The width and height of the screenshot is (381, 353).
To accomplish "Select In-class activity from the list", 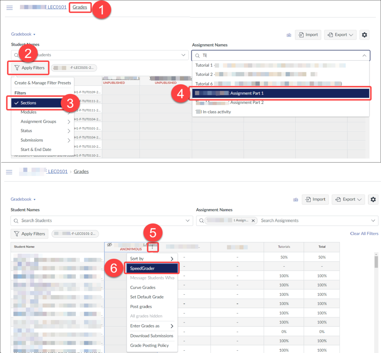I will [281, 112].
